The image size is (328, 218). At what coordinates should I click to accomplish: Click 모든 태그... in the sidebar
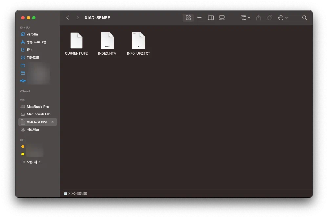34,162
